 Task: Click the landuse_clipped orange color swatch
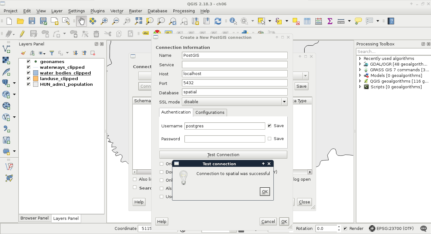[35, 79]
